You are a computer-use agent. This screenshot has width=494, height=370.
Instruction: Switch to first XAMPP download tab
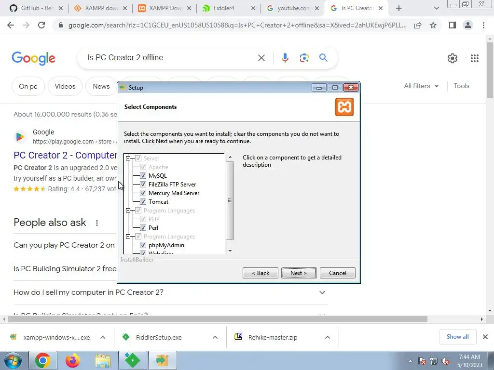tap(101, 8)
